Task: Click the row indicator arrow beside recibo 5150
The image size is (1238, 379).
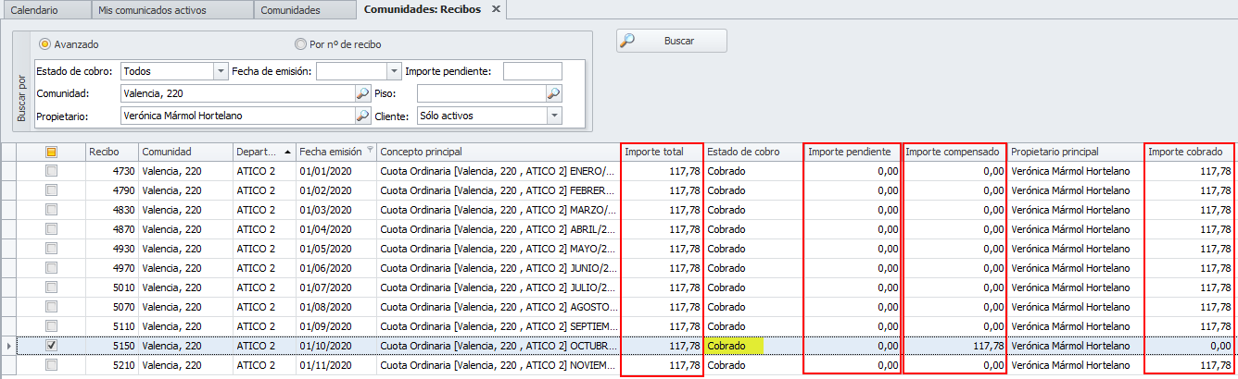Action: (9, 346)
